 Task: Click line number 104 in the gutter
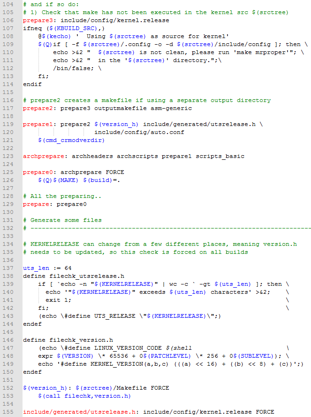point(8,4)
